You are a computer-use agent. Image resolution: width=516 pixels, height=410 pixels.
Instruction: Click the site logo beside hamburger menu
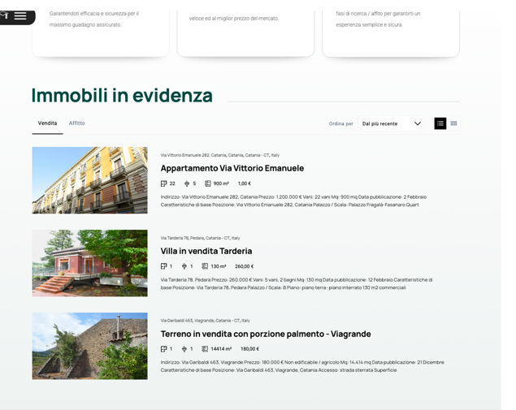point(4,14)
